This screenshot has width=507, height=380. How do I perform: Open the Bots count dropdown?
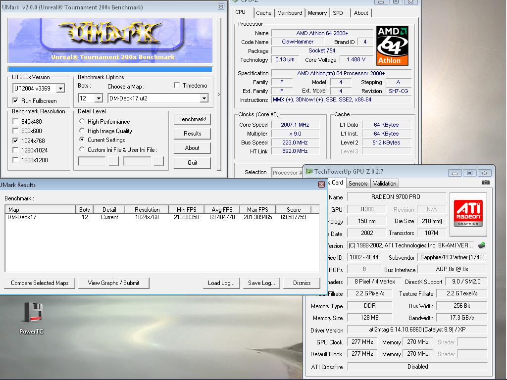point(99,98)
